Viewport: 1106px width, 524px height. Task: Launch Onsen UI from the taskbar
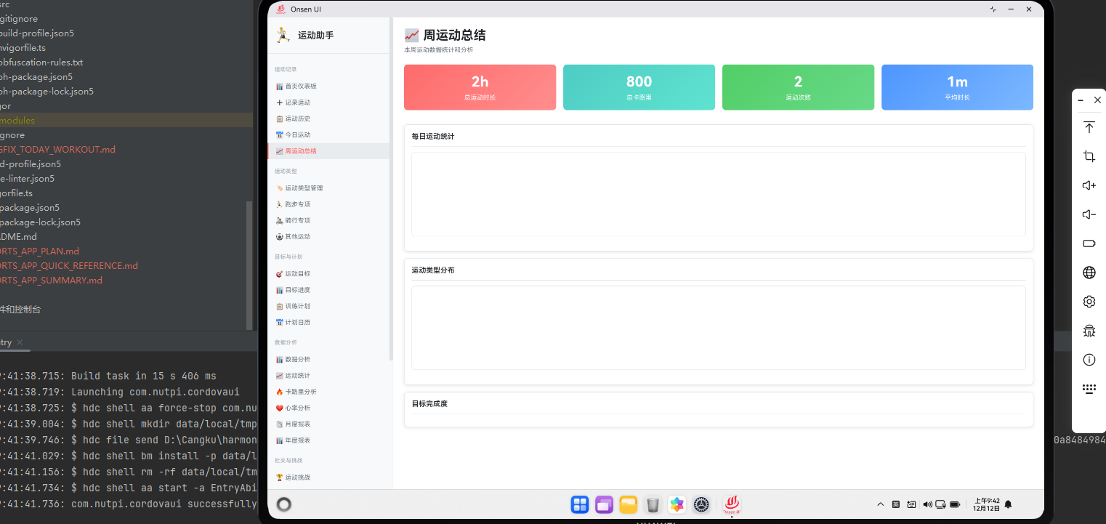click(x=732, y=504)
